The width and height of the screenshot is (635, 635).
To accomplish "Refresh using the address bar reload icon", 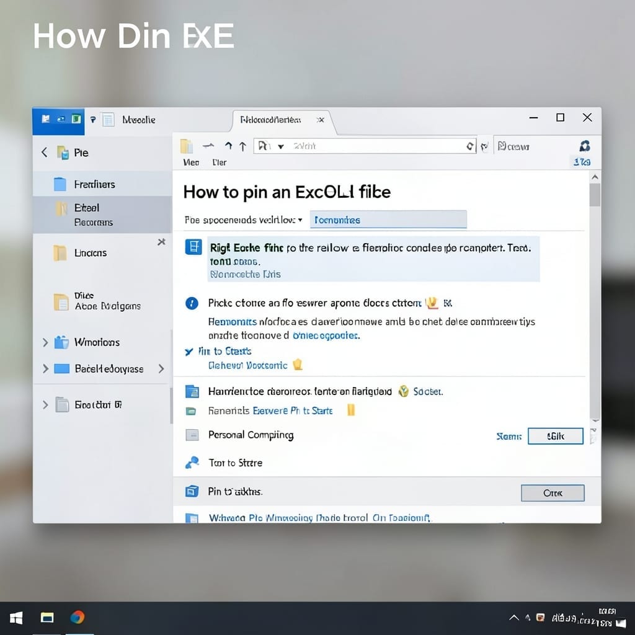I will 470,146.
